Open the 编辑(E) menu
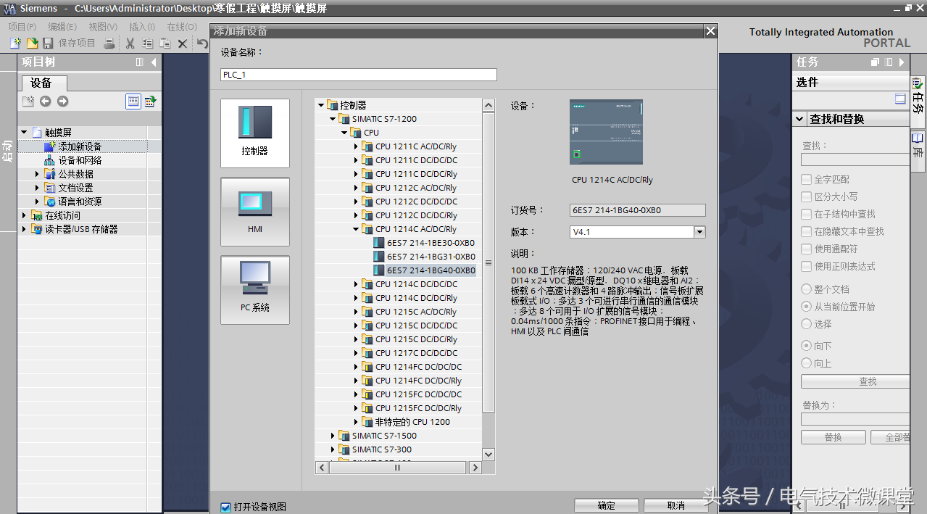The height and width of the screenshot is (514, 927). click(x=62, y=27)
